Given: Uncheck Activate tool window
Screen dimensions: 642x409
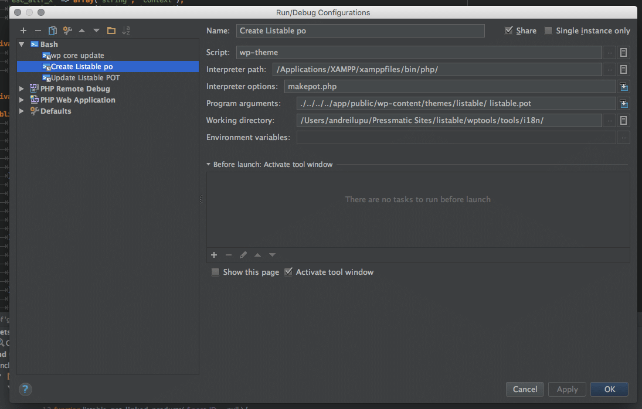Looking at the screenshot, I should 288,271.
